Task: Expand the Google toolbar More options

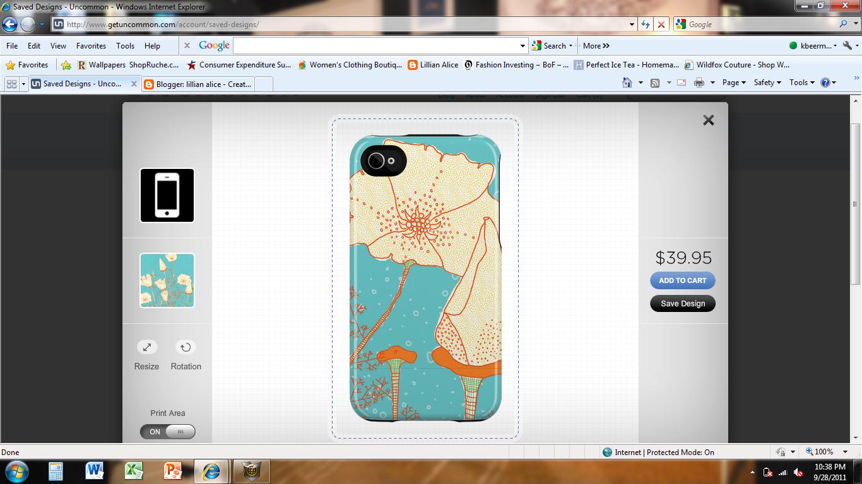Action: click(x=596, y=45)
